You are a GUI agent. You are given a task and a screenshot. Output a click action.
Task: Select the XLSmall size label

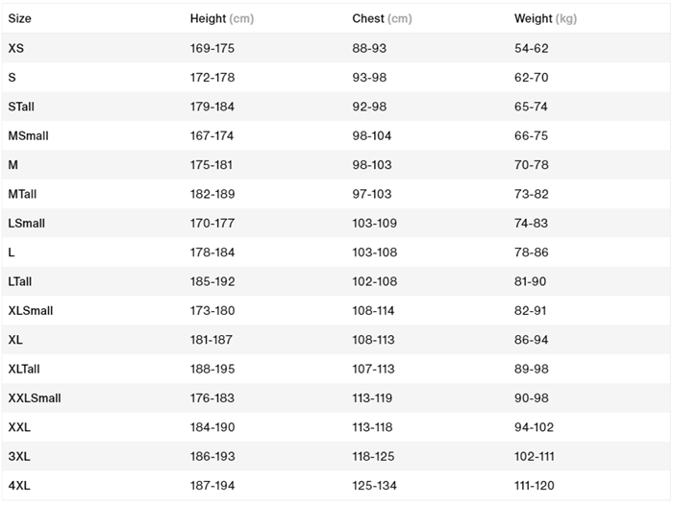(30, 310)
